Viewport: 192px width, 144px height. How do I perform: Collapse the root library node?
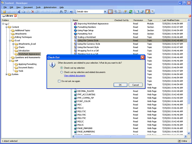pos(3,24)
